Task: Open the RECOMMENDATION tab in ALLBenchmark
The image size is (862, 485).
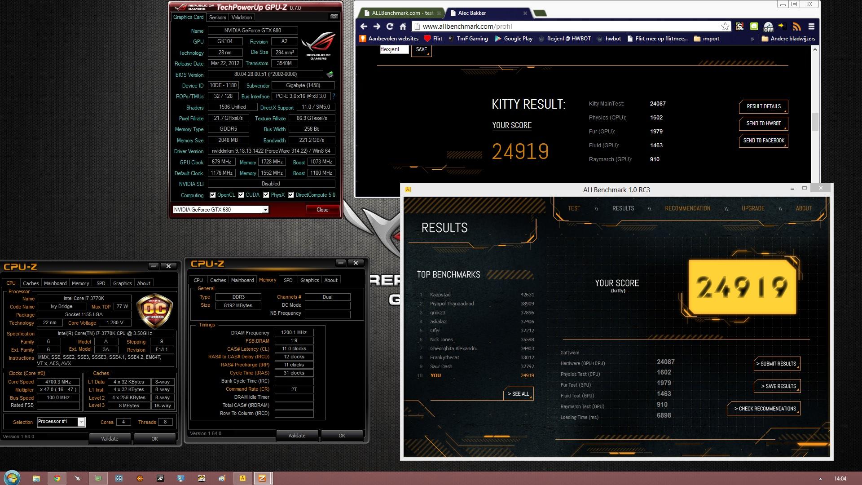Action: (687, 208)
